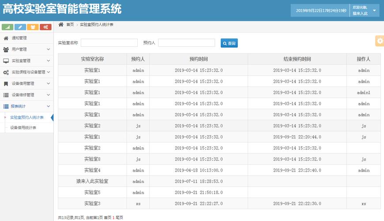Image resolution: width=384 pixels, height=221 pixels.
Task: Click the orange users shortcut button
Action: point(33,27)
